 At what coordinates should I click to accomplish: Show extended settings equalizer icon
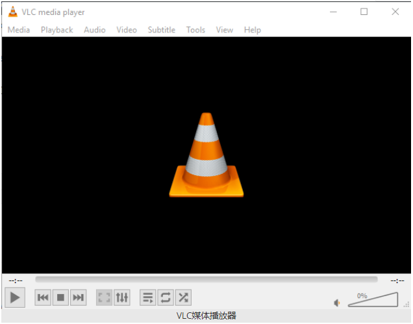coord(122,298)
